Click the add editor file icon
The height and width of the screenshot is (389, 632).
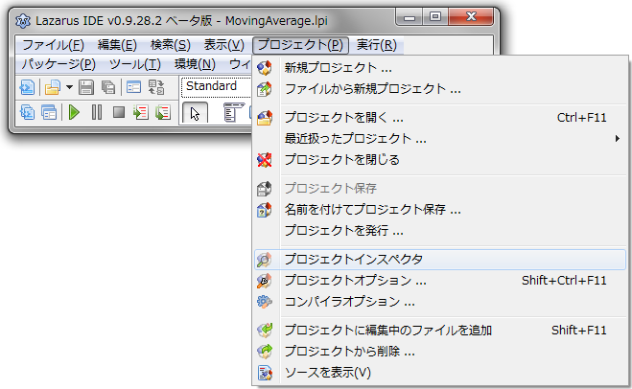265,331
